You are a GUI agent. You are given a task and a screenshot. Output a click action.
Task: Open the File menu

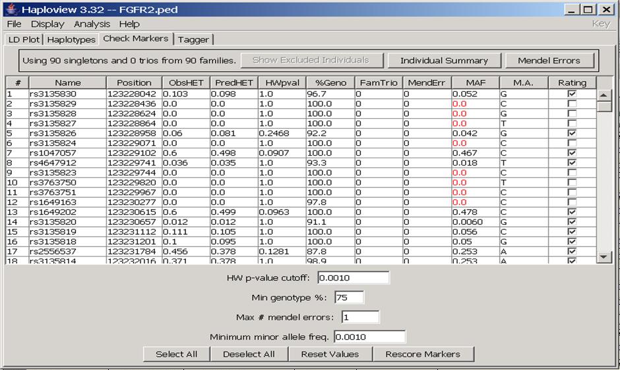[14, 24]
